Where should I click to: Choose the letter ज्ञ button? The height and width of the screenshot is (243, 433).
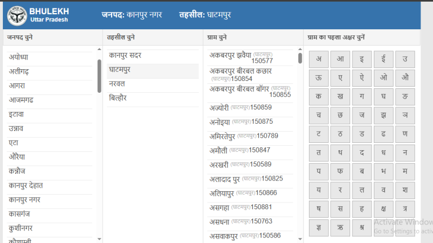click(x=319, y=226)
